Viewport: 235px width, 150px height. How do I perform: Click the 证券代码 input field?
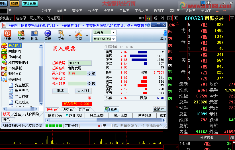(79, 63)
